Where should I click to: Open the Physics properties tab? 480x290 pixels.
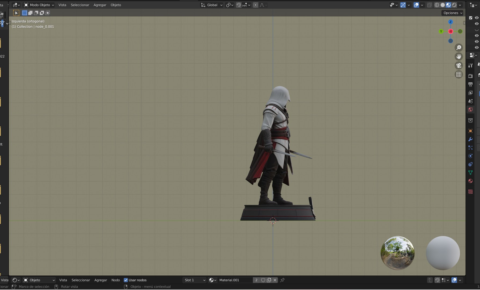tap(470, 156)
